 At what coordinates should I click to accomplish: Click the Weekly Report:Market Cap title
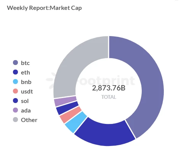click(44, 8)
